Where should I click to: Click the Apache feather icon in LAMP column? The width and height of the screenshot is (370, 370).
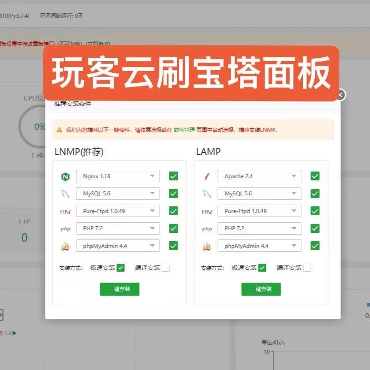[206, 176]
